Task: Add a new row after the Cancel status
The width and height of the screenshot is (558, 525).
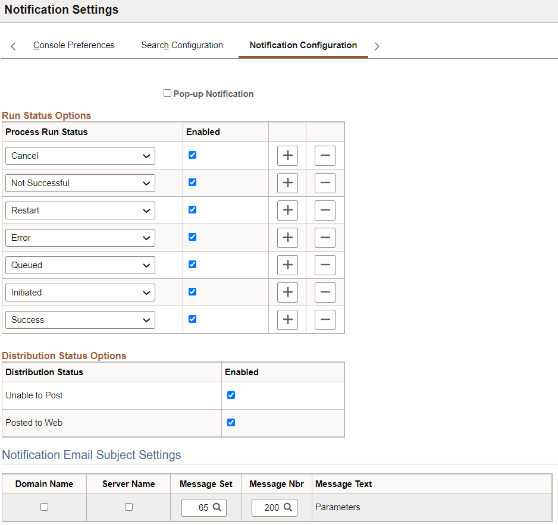Action: pos(287,155)
